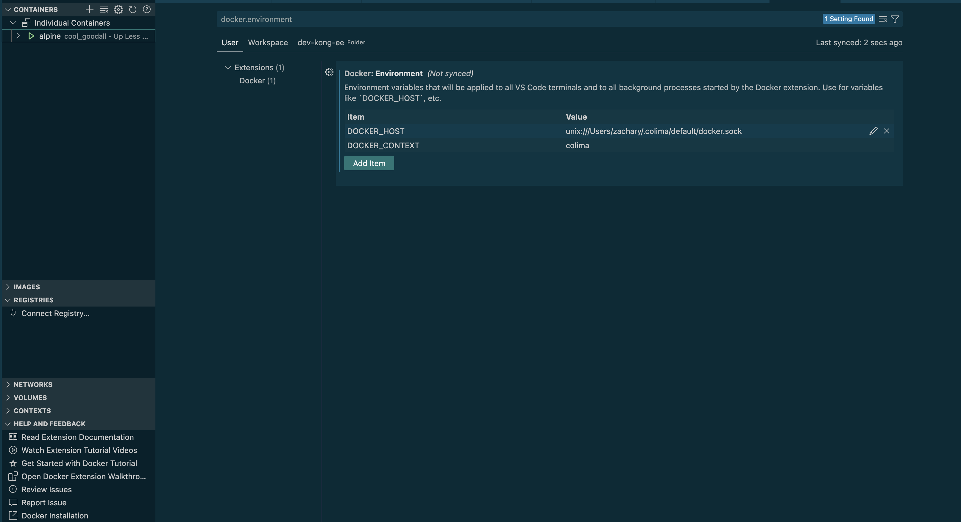The width and height of the screenshot is (961, 522).
Task: Switch to the Workspace settings tab
Action: pos(268,43)
